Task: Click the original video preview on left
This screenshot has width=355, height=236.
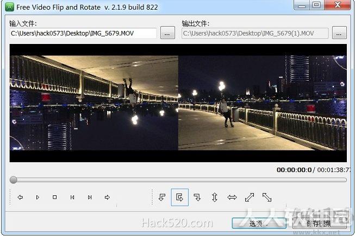Action: (x=94, y=103)
